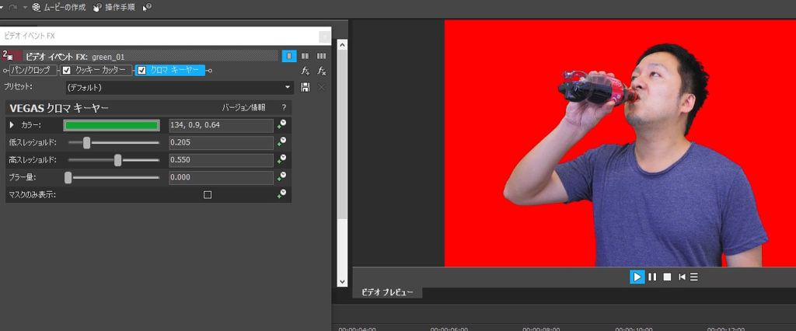This screenshot has width=796, height=331.
Task: Save preset with floppy disk icon
Action: pyautogui.click(x=305, y=87)
